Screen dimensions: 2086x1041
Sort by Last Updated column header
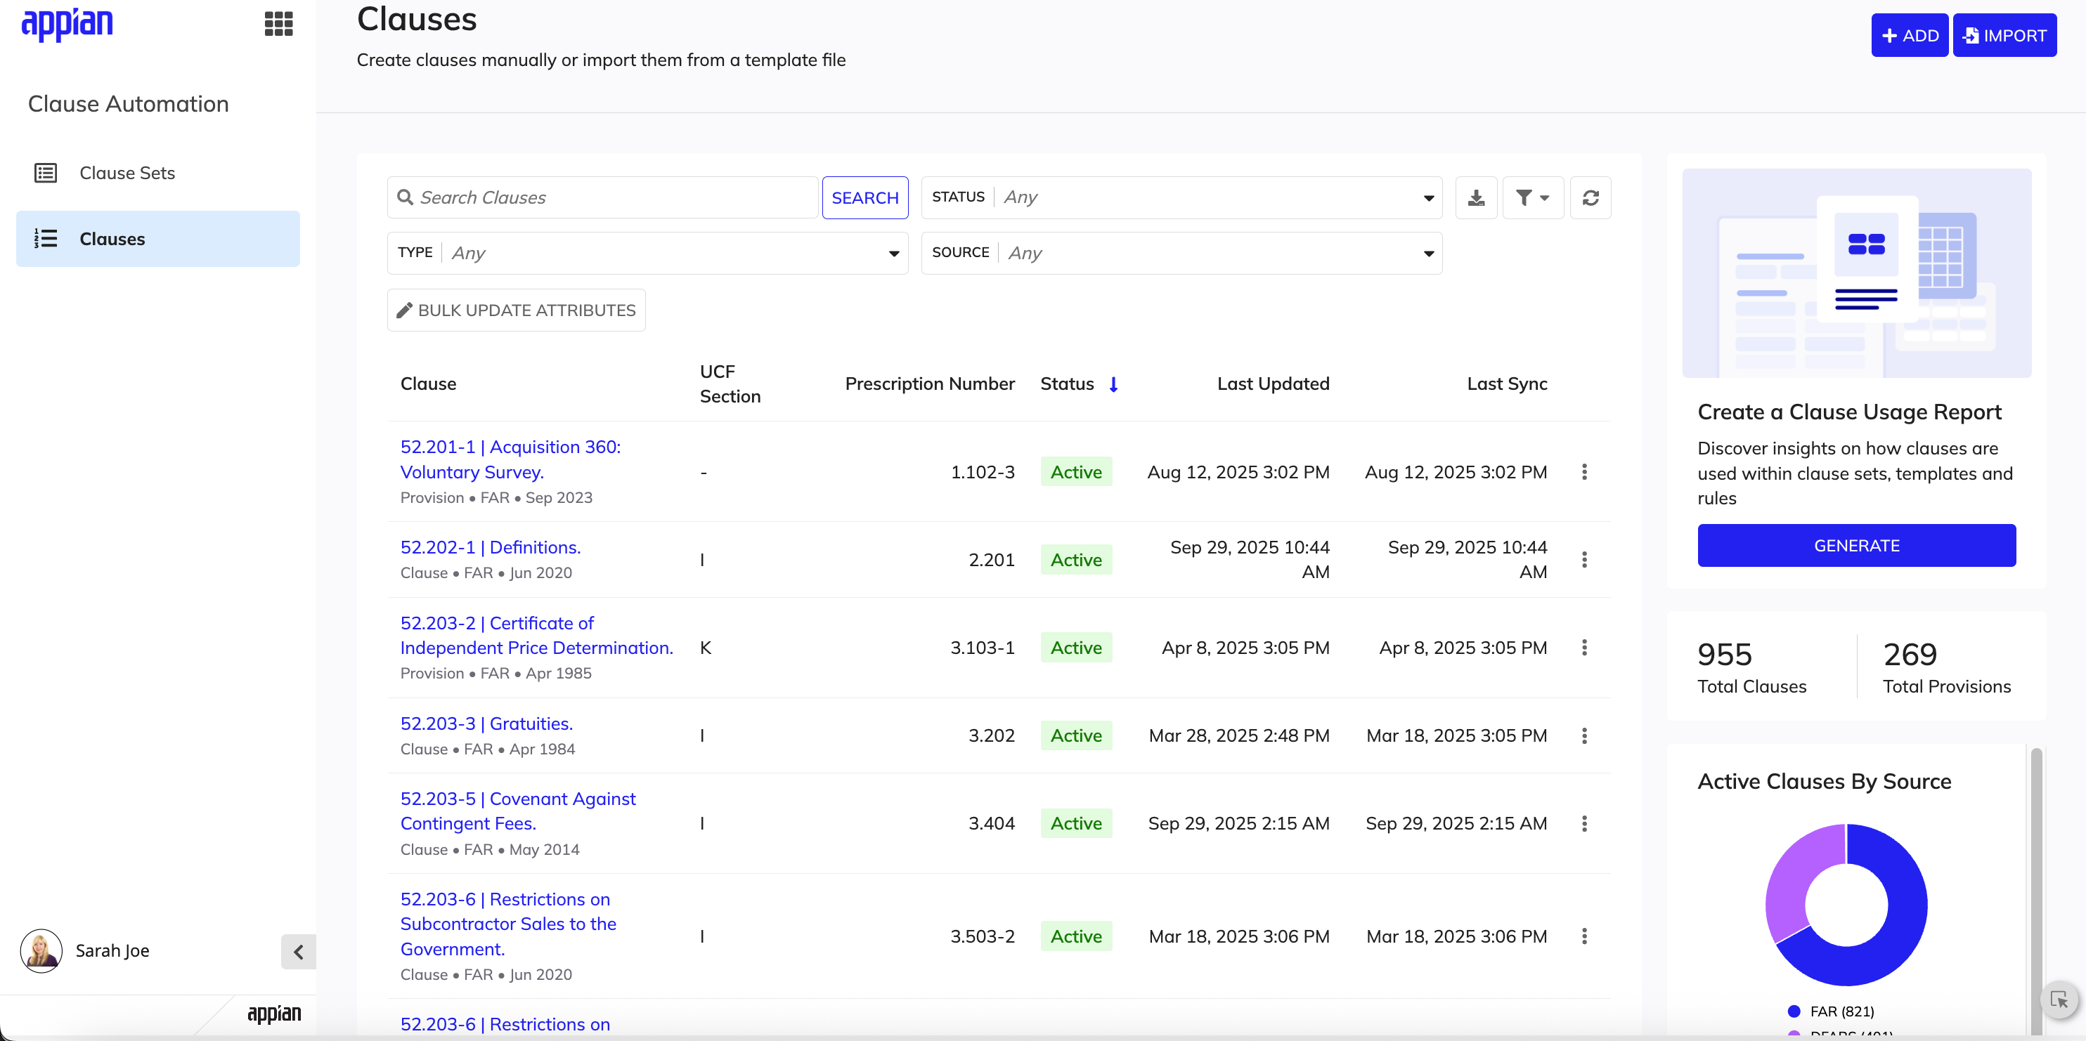click(x=1273, y=384)
